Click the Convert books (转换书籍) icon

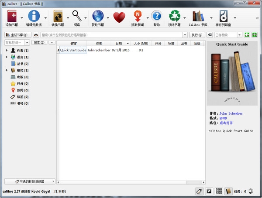pyautogui.click(x=58, y=17)
